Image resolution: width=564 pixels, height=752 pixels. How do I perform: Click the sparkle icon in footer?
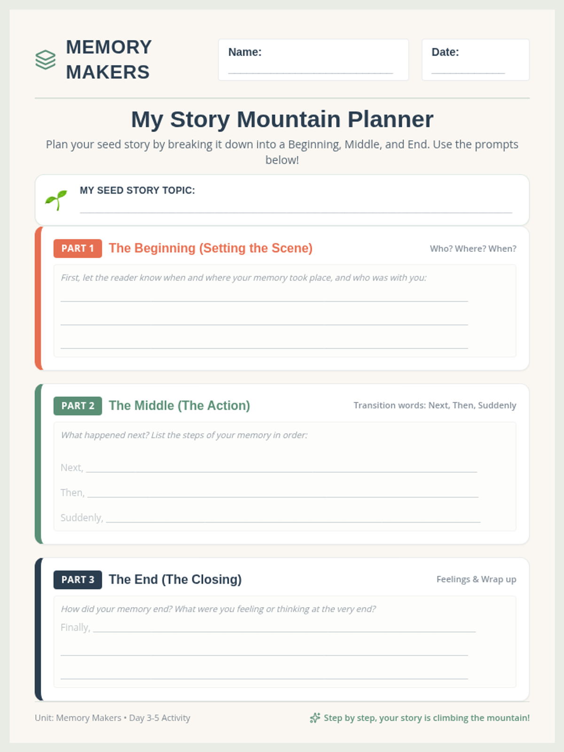[x=315, y=718]
